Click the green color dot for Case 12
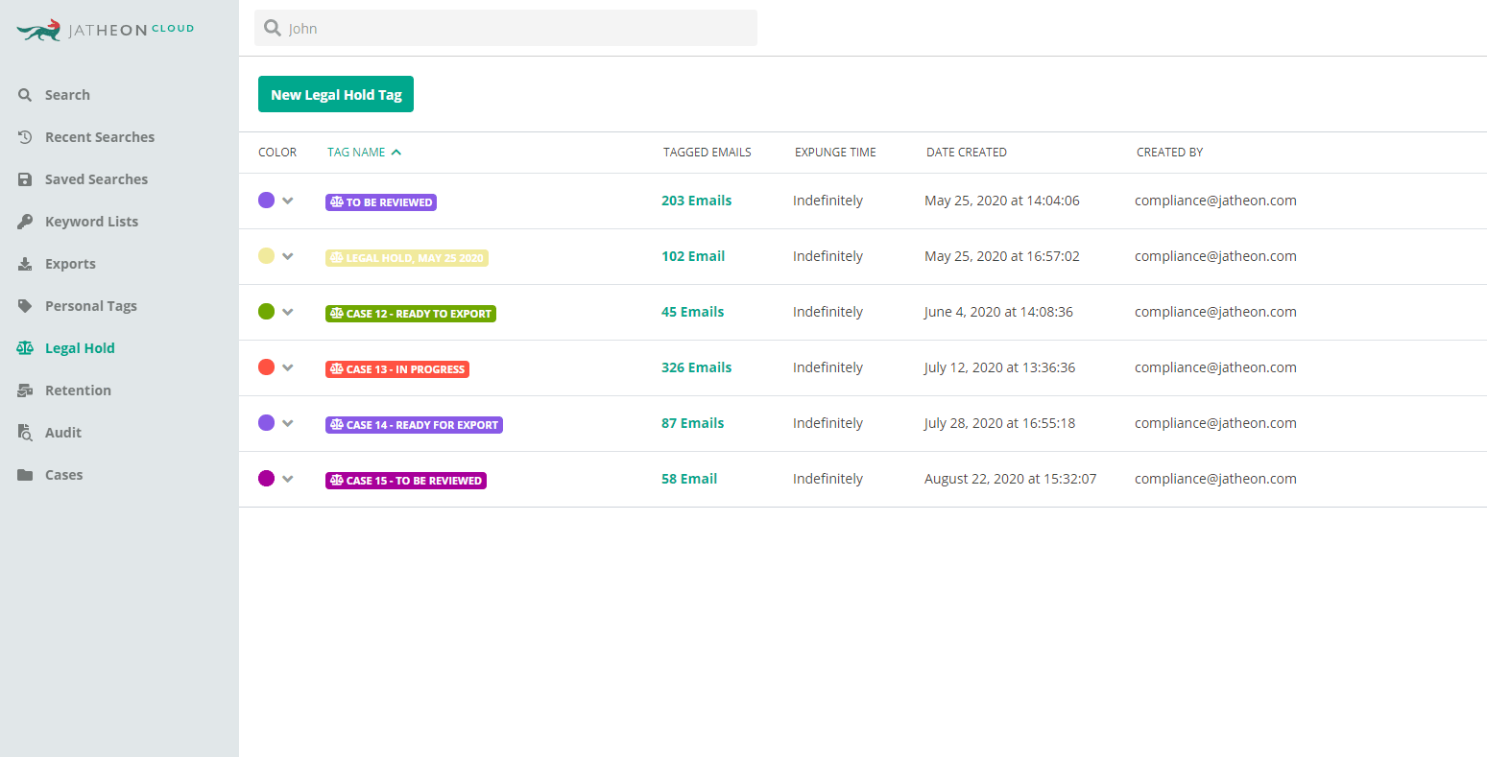 click(267, 312)
